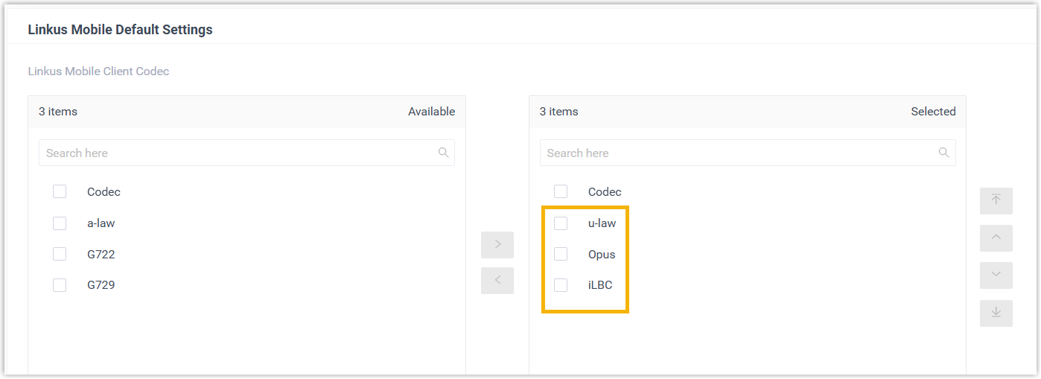Toggle select-all Codec checkbox in Available
Viewport: 1041px width, 379px height.
tap(60, 192)
